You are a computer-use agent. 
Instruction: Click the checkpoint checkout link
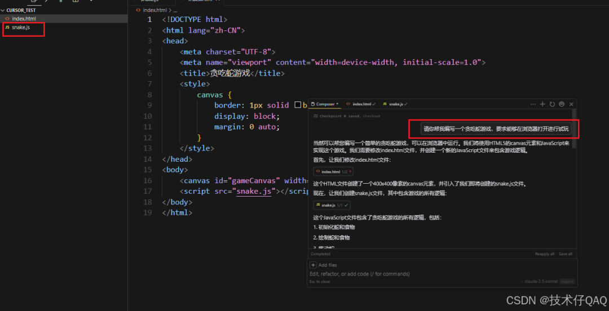(371, 116)
